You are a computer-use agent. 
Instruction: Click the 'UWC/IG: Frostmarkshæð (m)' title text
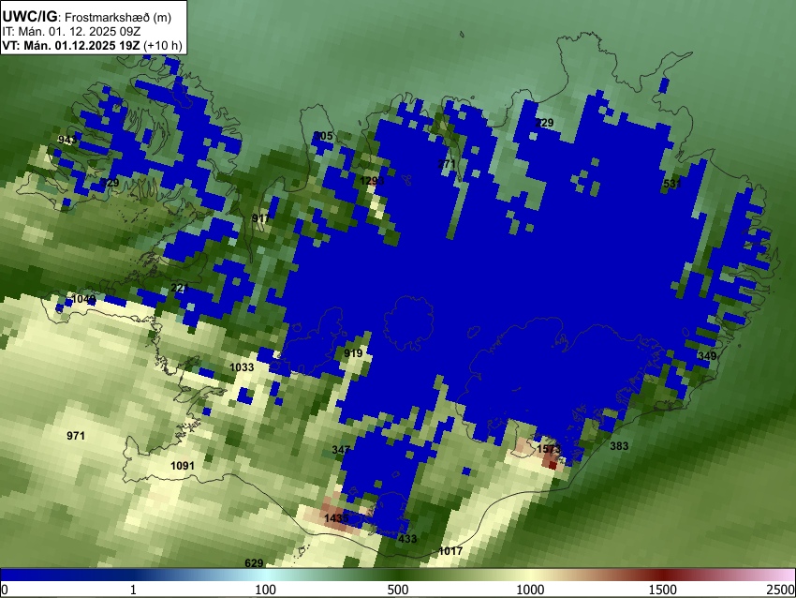[x=87, y=17]
